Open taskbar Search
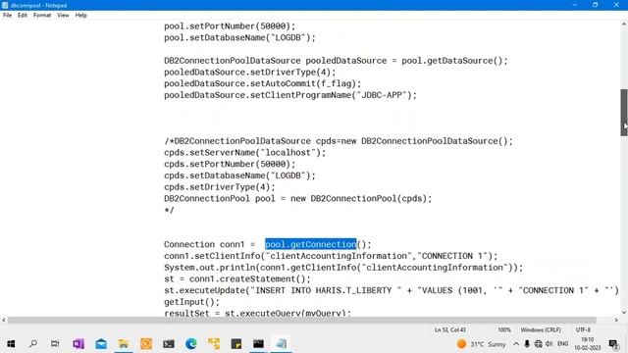 tap(33, 344)
